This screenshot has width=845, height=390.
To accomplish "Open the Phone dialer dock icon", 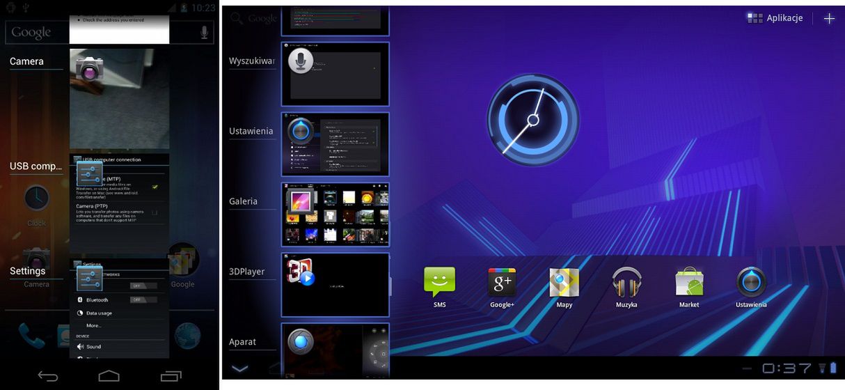I will click(31, 336).
